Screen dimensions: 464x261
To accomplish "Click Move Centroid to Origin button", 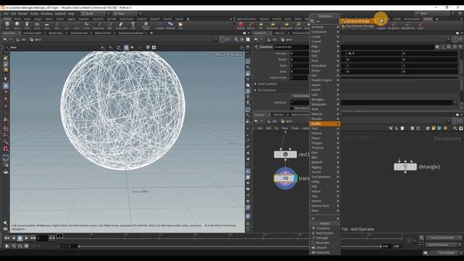I will (300, 96).
